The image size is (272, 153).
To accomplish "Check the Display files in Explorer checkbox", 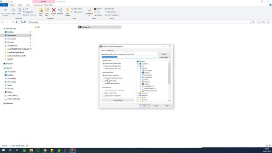I will (x=104, y=96).
